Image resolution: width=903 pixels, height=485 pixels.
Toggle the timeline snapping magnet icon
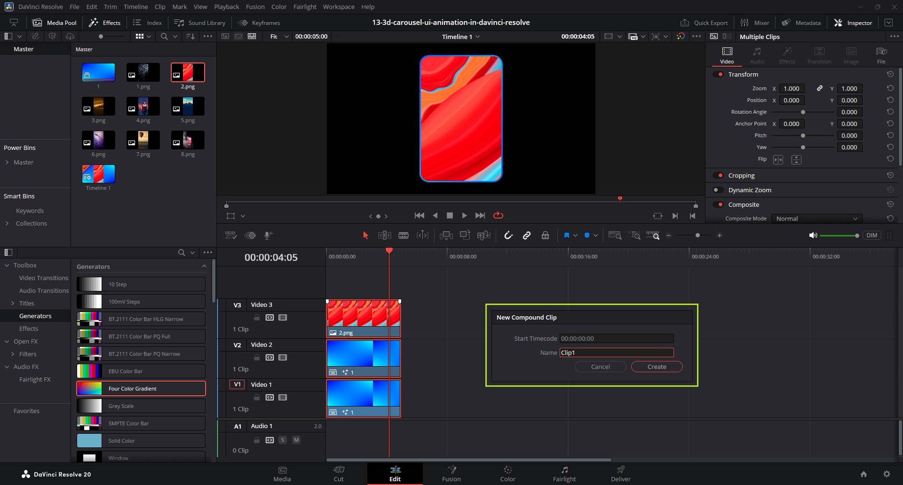point(508,235)
